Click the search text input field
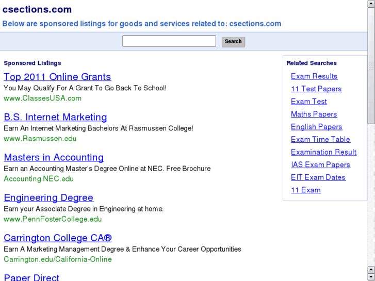Image resolution: width=375 pixels, height=281 pixels. 169,41
